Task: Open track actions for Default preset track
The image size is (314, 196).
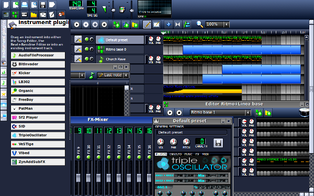Action: [x=78, y=39]
